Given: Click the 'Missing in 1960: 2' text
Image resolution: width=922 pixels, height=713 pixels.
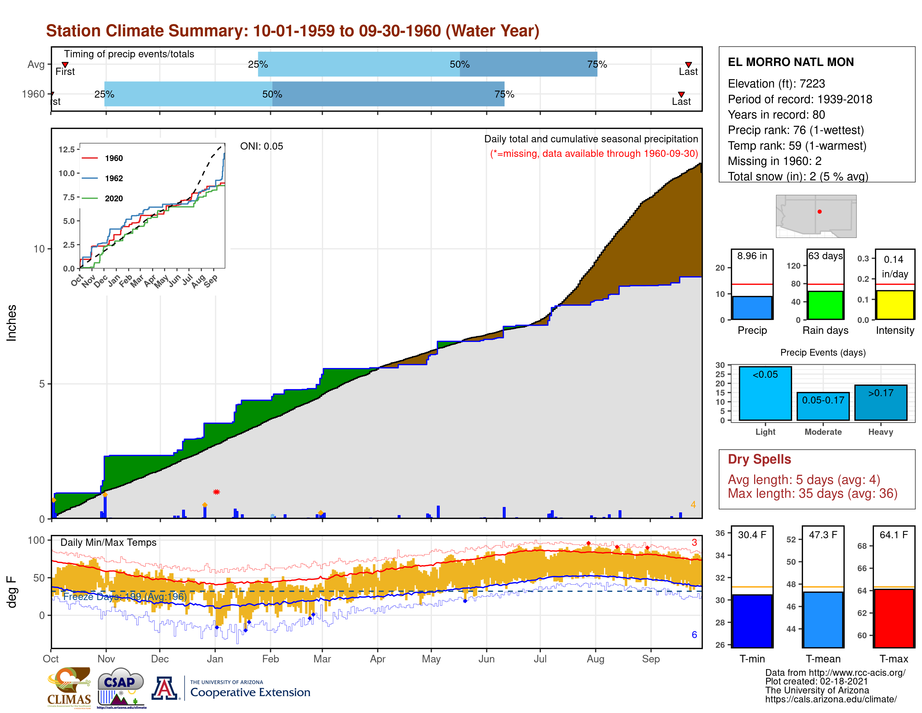Looking at the screenshot, I should [x=775, y=161].
